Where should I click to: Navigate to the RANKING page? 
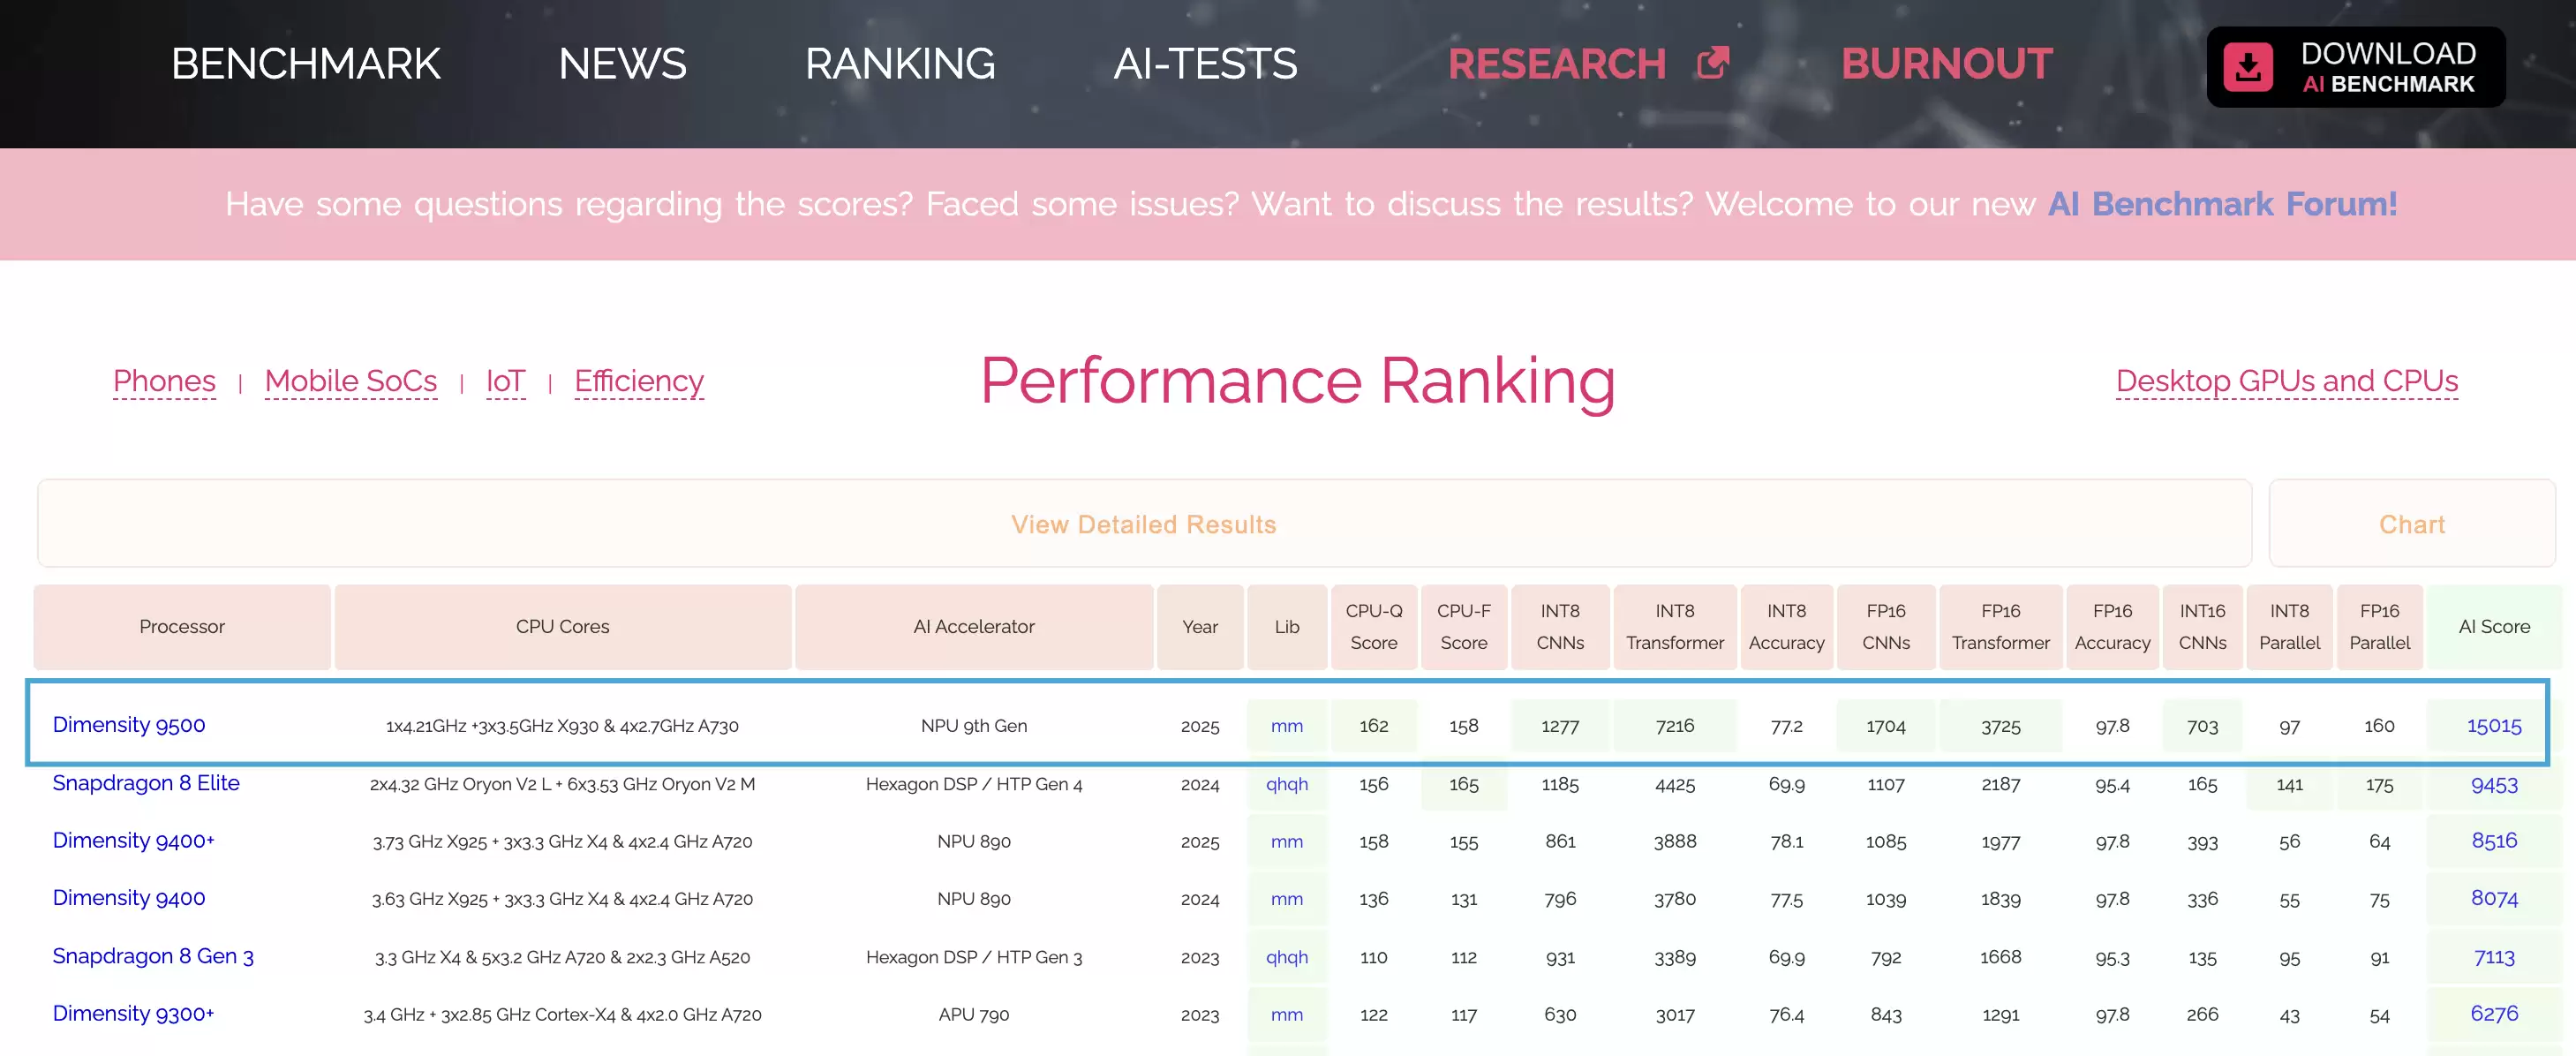click(x=899, y=64)
